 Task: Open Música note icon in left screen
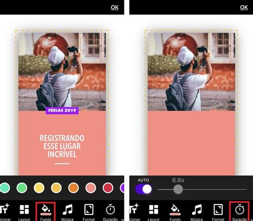click(67, 212)
